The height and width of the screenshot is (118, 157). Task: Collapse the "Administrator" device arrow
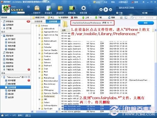tap(2, 77)
